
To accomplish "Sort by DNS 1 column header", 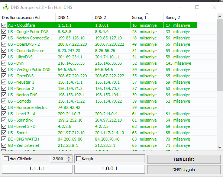I will pyautogui.click(x=74, y=17).
